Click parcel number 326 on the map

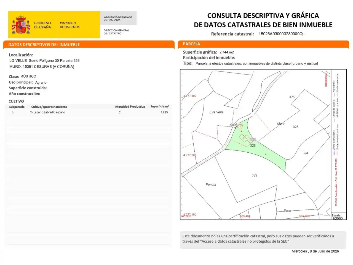292,97
